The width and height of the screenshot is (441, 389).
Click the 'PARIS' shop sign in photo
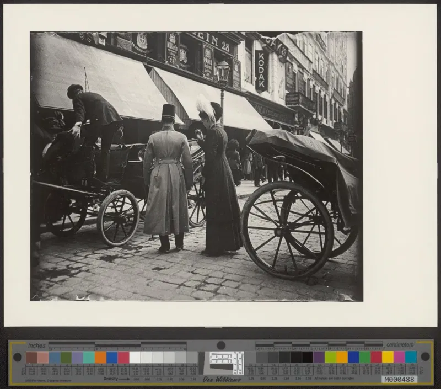(x=208, y=62)
